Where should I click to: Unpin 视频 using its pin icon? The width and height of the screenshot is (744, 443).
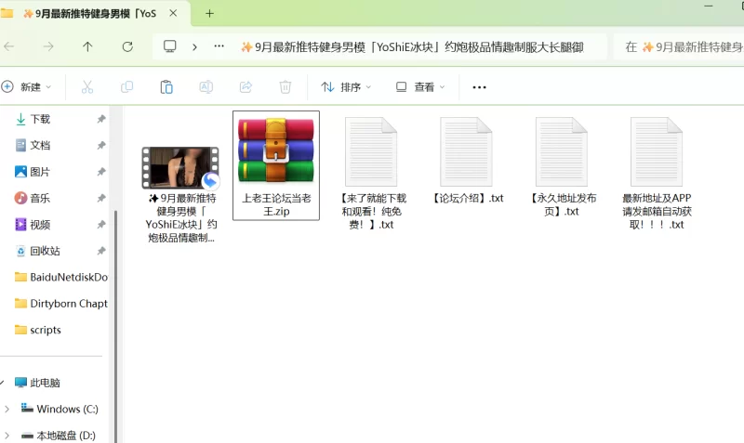tap(101, 224)
